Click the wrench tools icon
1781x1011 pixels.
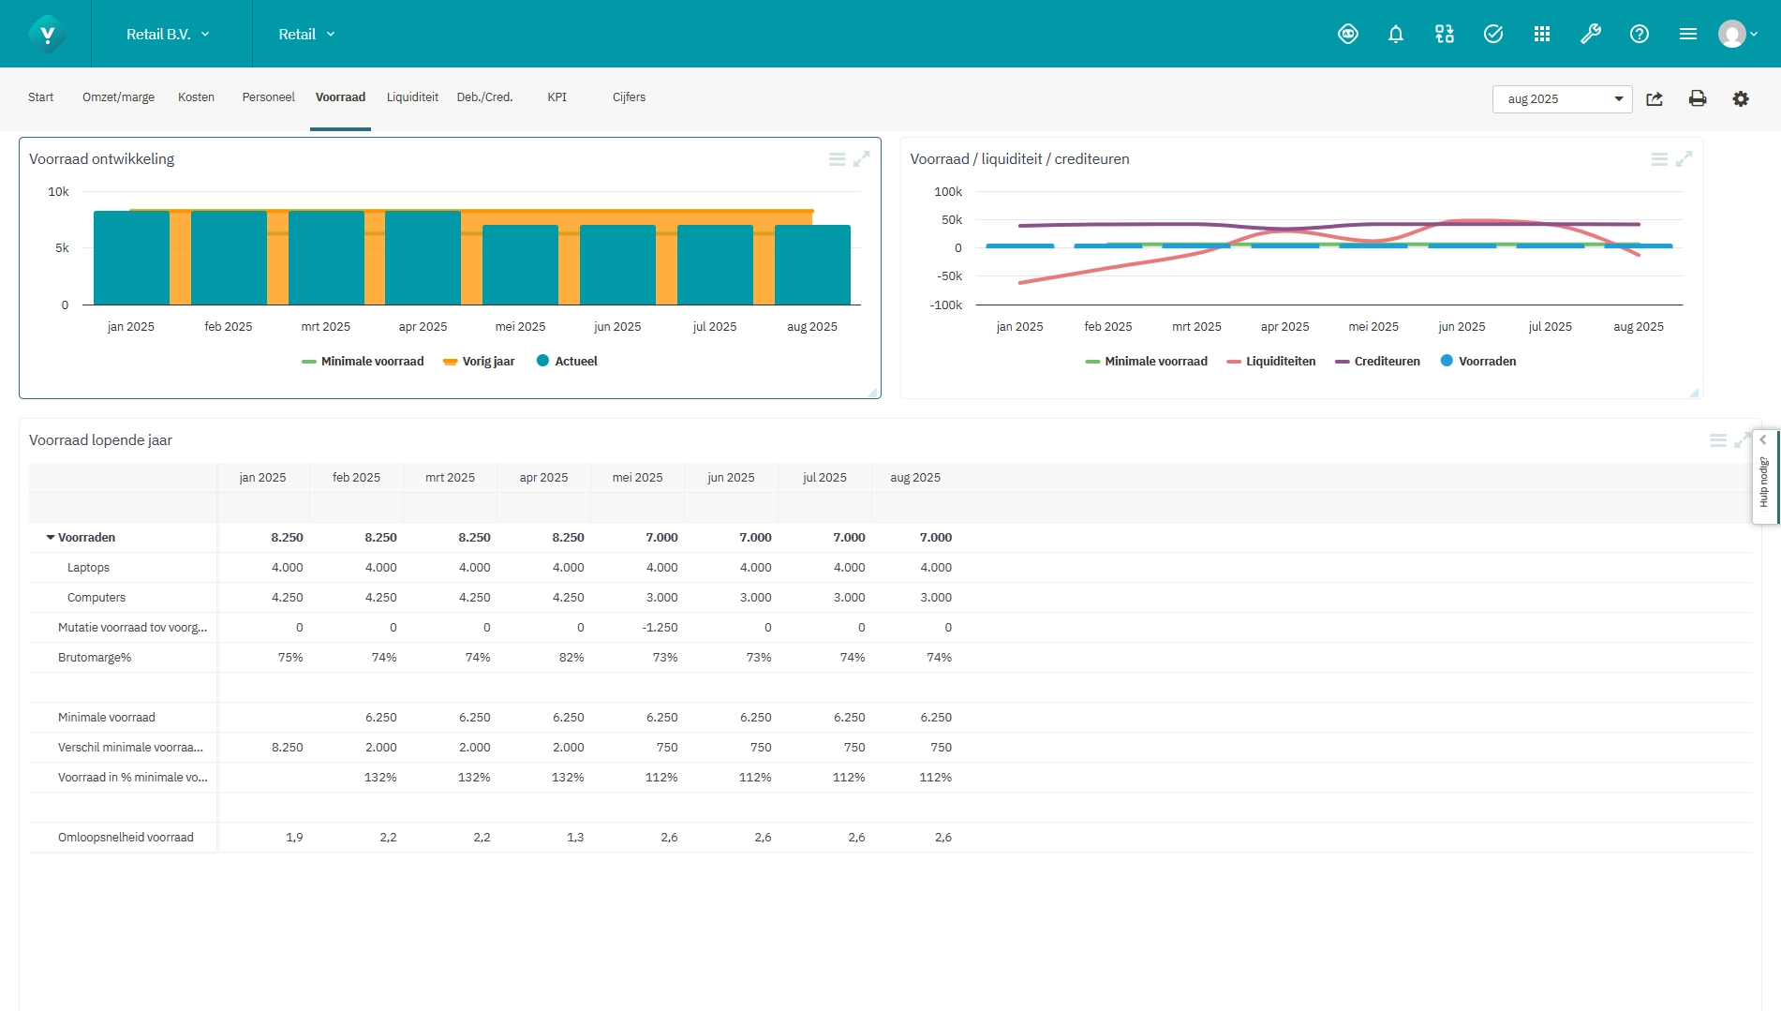pyautogui.click(x=1590, y=34)
